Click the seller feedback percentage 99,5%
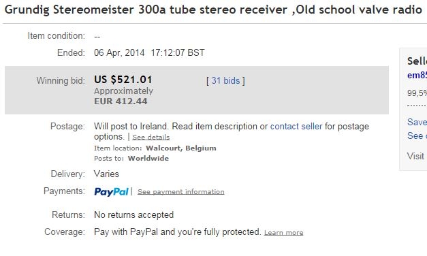 (417, 93)
